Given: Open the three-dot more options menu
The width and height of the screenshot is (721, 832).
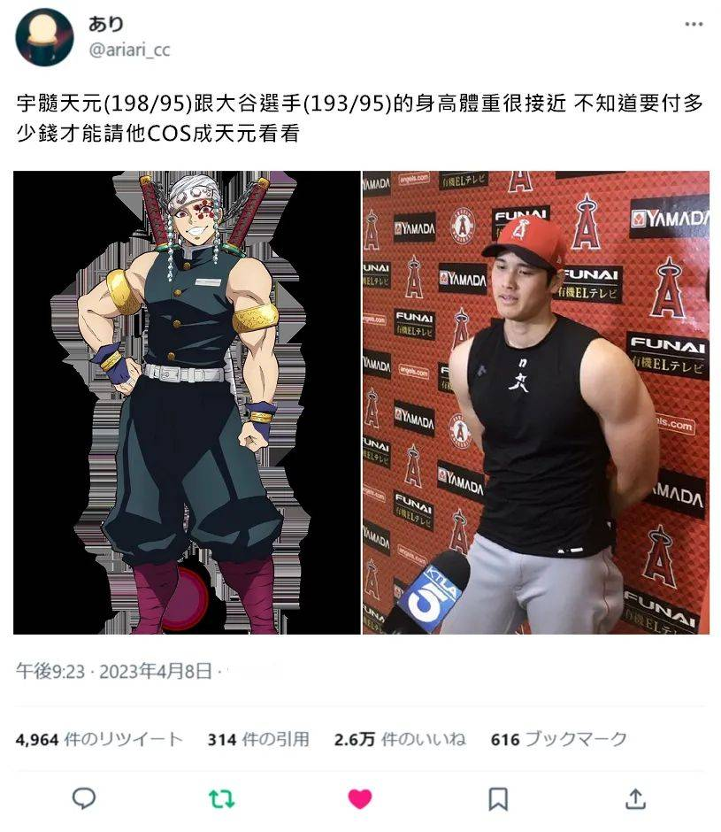Looking at the screenshot, I should point(694,24).
